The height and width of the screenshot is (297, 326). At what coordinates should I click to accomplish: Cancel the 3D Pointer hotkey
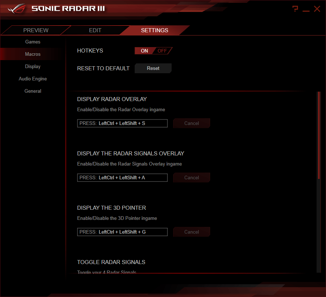coord(192,232)
